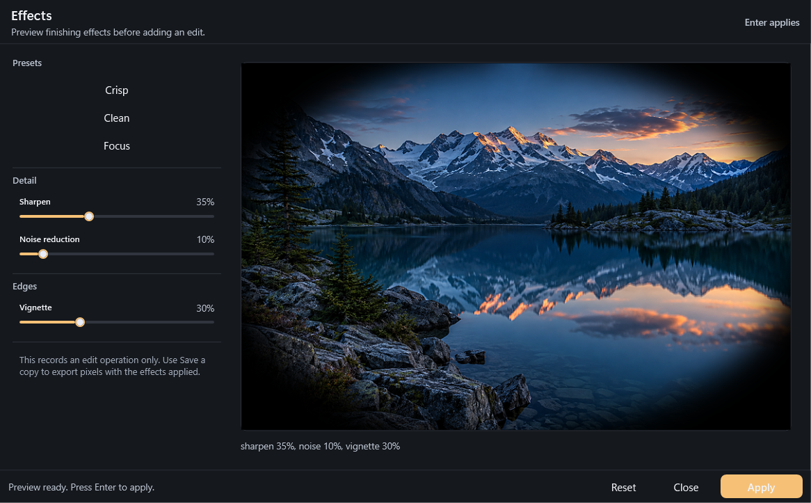
Task: Click the 'This records an edit operation only' note
Action: point(112,366)
